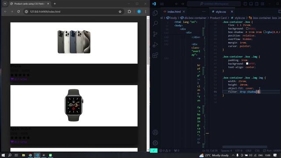Click the VS Code logo icon
This screenshot has width=281, height=158.
click(154, 4)
